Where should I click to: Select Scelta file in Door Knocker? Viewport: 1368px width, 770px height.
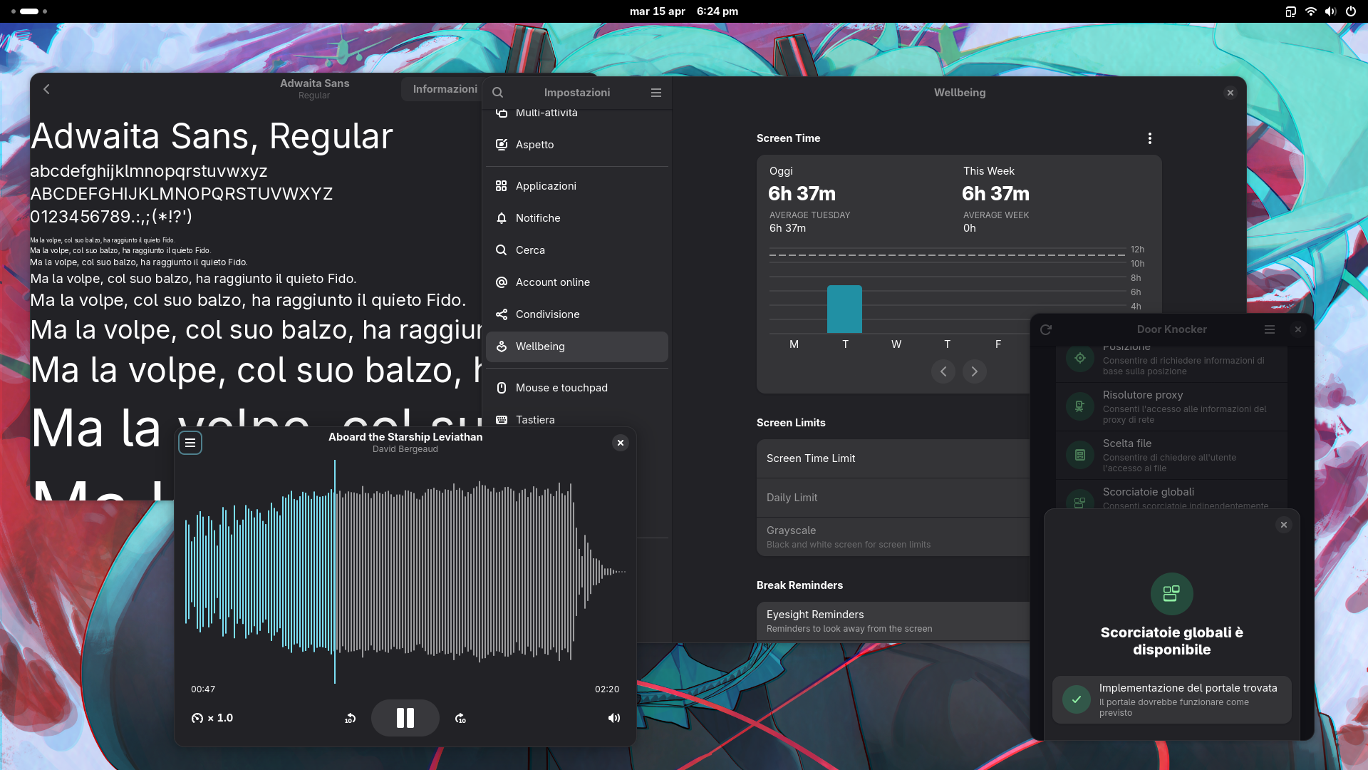1172,456
